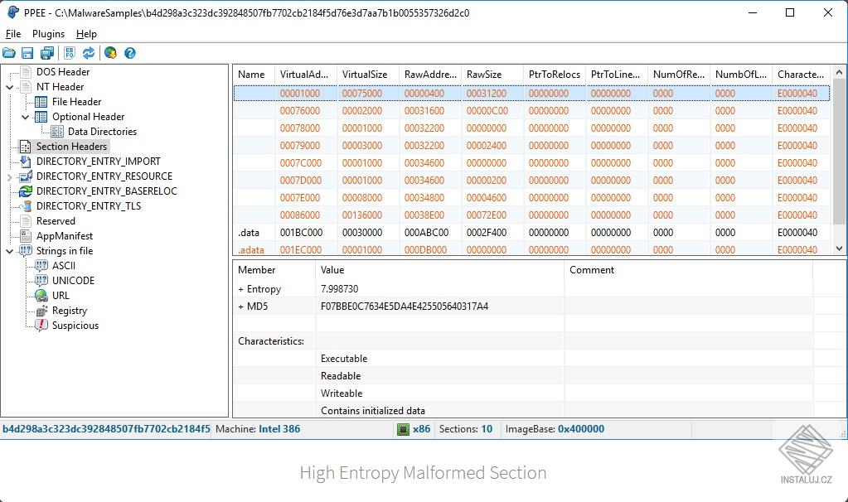Select DIRECTORY_ENTRY_IMPORT in the tree
Image resolution: width=848 pixels, height=502 pixels.
[x=99, y=161]
